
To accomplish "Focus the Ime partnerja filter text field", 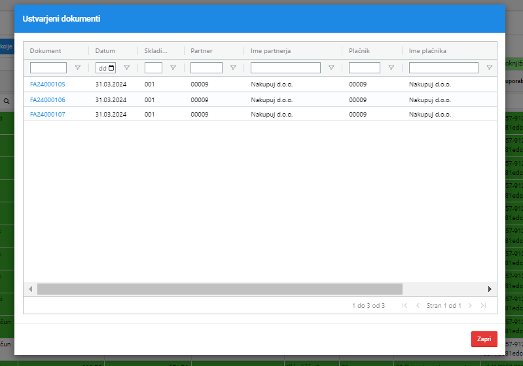I will click(285, 67).
